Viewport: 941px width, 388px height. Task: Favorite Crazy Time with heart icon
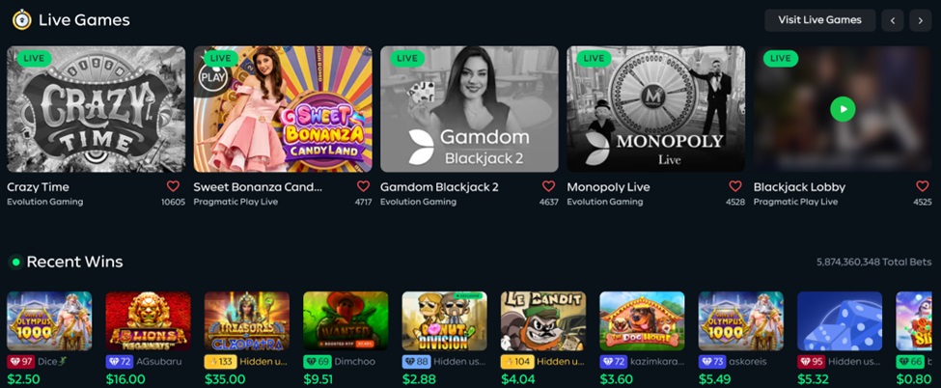173,186
